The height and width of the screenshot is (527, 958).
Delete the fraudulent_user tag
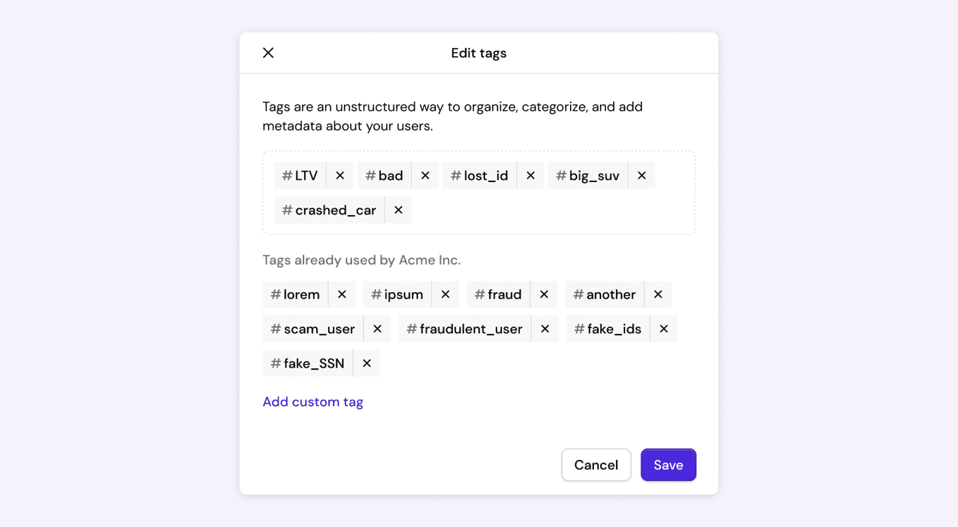point(545,329)
